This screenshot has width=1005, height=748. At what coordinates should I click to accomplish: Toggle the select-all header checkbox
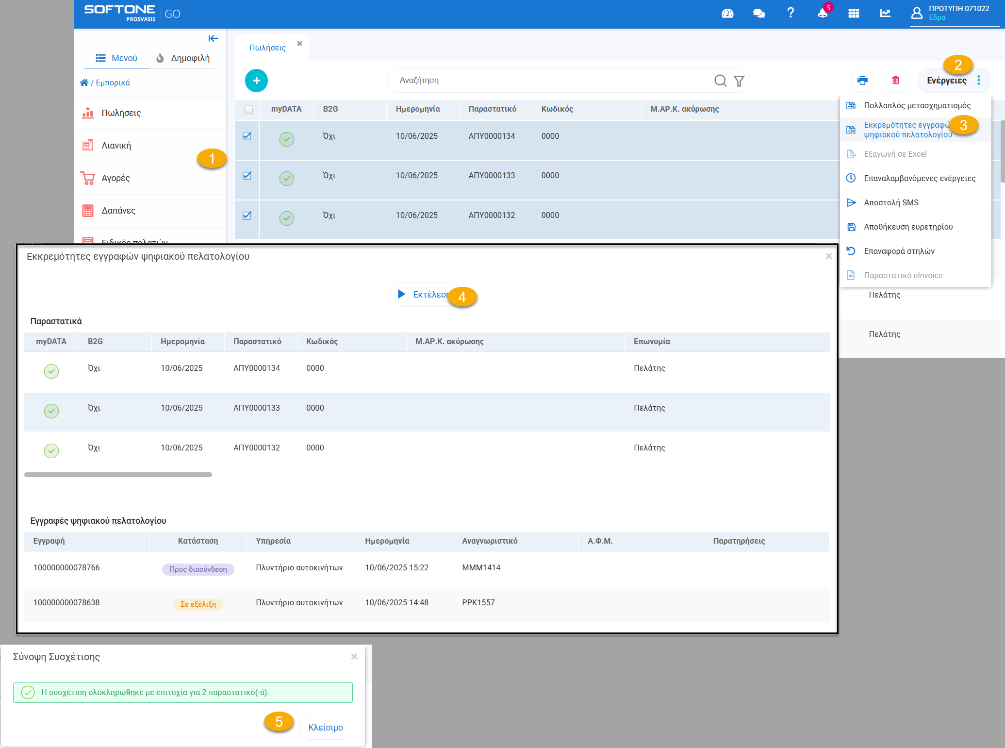coord(248,110)
